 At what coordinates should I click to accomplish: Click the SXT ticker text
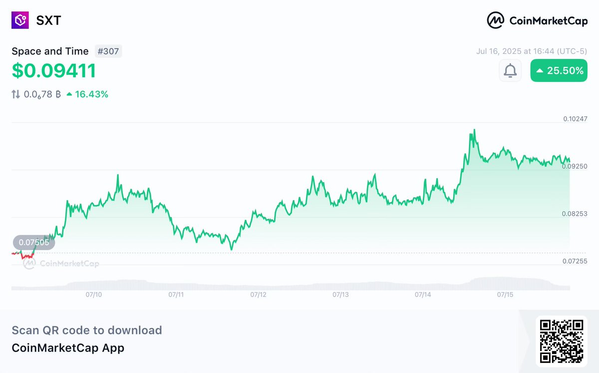tap(48, 20)
